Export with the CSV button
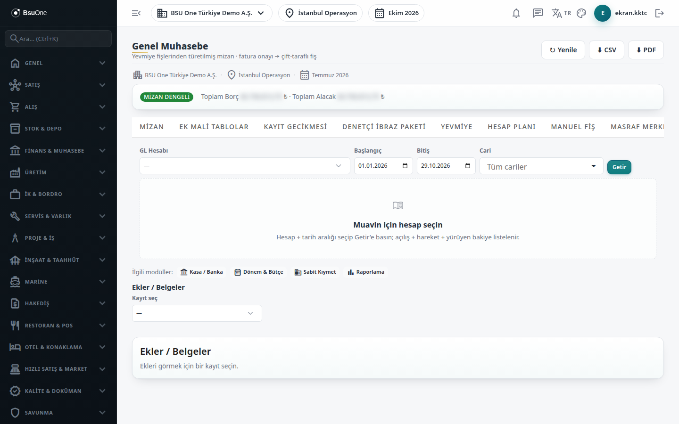 pyautogui.click(x=606, y=50)
